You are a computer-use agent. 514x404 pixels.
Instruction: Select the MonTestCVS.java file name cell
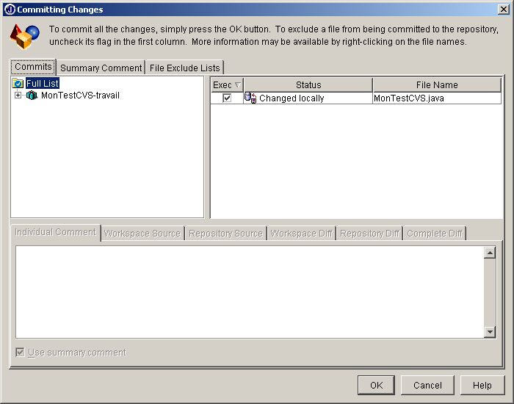pos(436,98)
